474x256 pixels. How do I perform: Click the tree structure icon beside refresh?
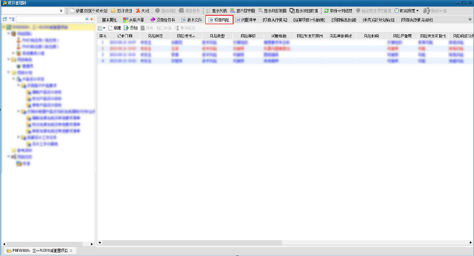click(x=12, y=19)
